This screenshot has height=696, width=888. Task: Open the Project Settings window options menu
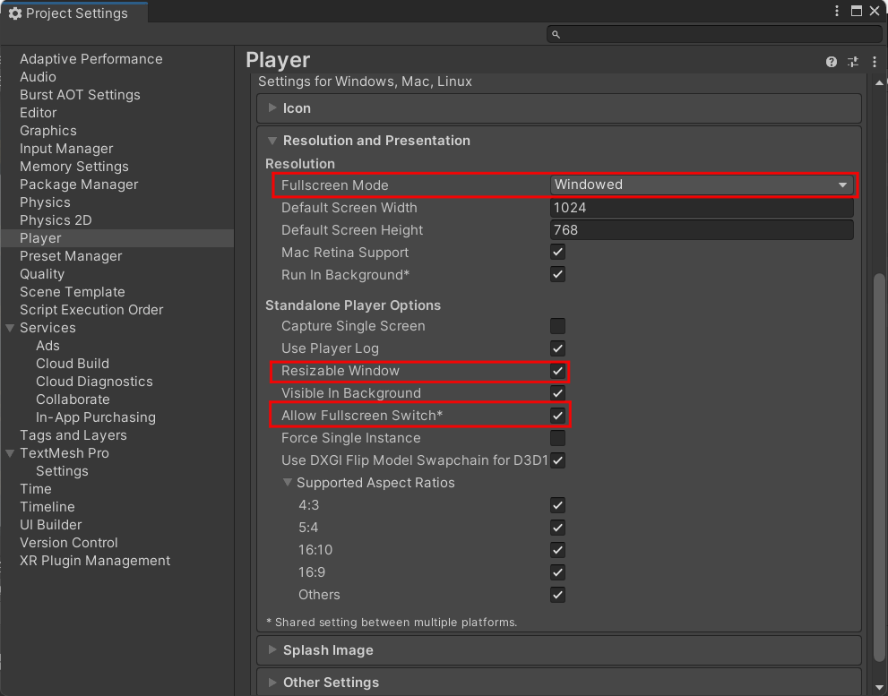(x=837, y=11)
